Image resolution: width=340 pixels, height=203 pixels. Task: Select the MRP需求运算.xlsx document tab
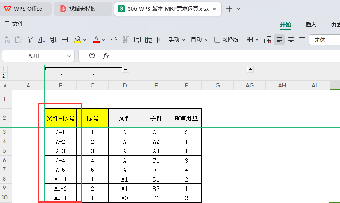coord(168,8)
